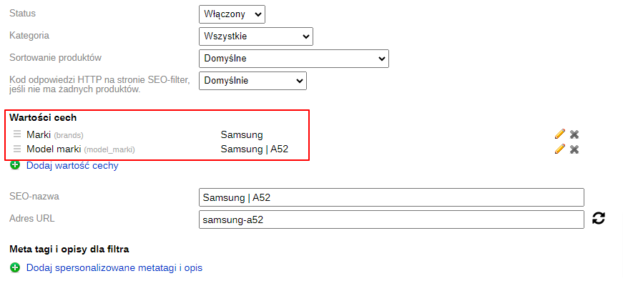The width and height of the screenshot is (623, 296).
Task: Select the Samsung | A52 feature value text
Action: click(x=255, y=149)
